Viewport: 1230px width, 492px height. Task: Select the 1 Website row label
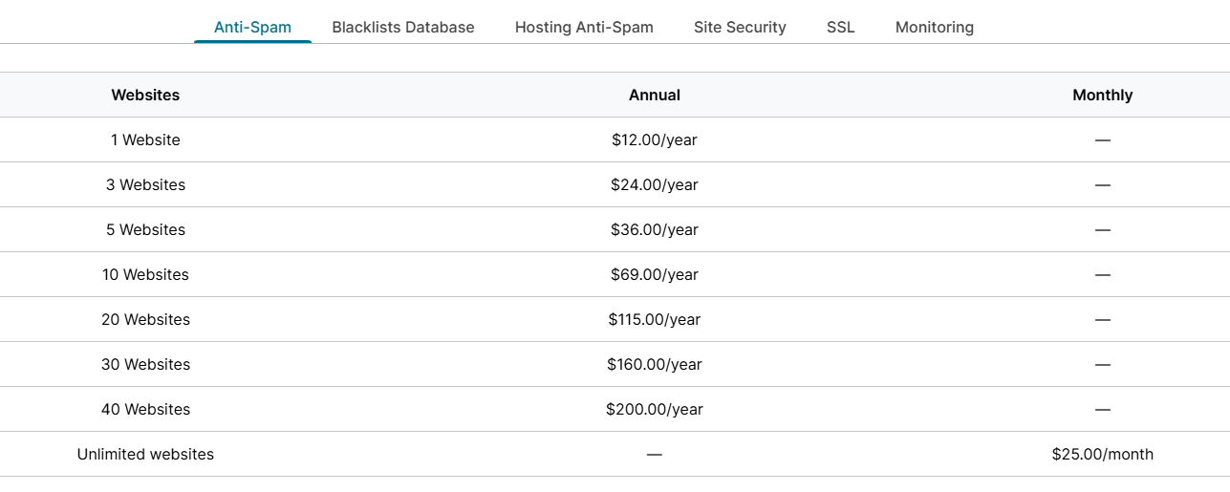tap(145, 139)
